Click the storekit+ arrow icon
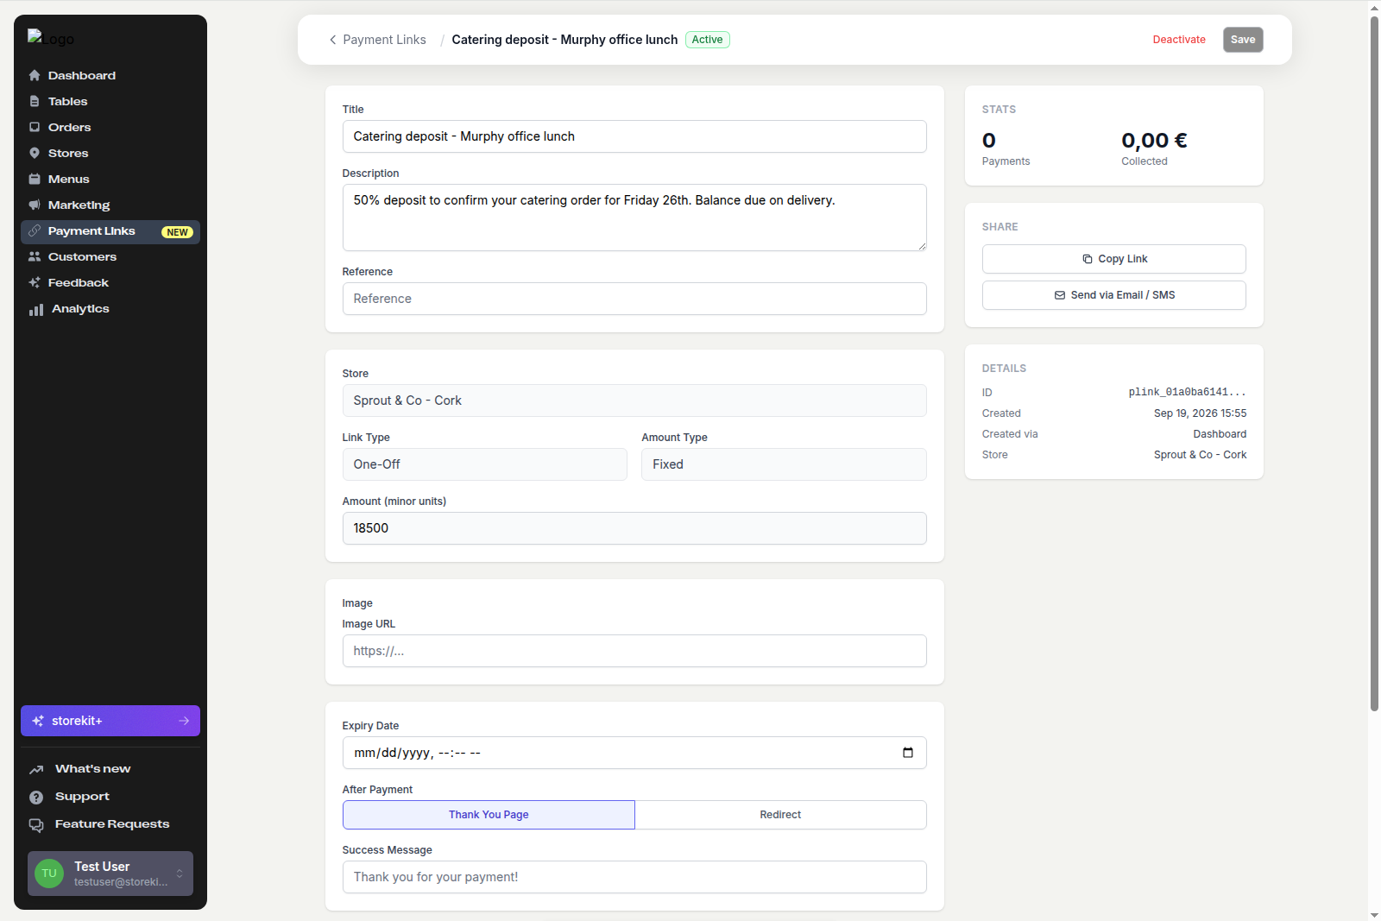1381x921 pixels. point(184,721)
